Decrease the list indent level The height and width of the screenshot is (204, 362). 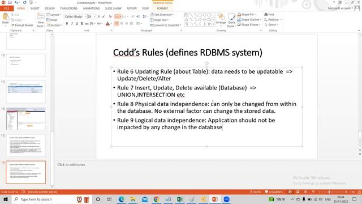point(133,16)
